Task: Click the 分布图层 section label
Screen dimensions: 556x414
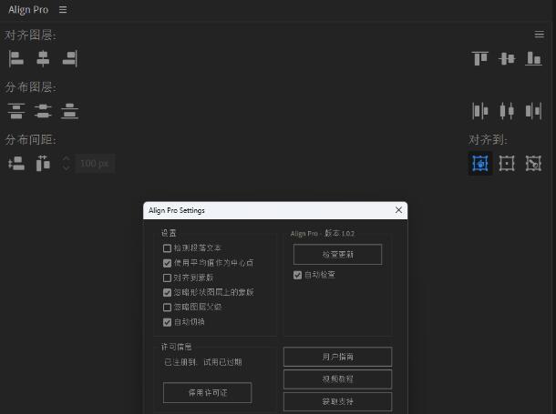Action: [x=30, y=87]
